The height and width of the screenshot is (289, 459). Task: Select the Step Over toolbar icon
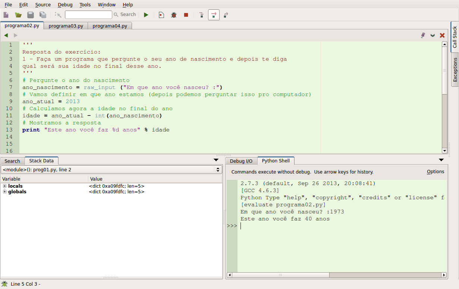(x=213, y=15)
